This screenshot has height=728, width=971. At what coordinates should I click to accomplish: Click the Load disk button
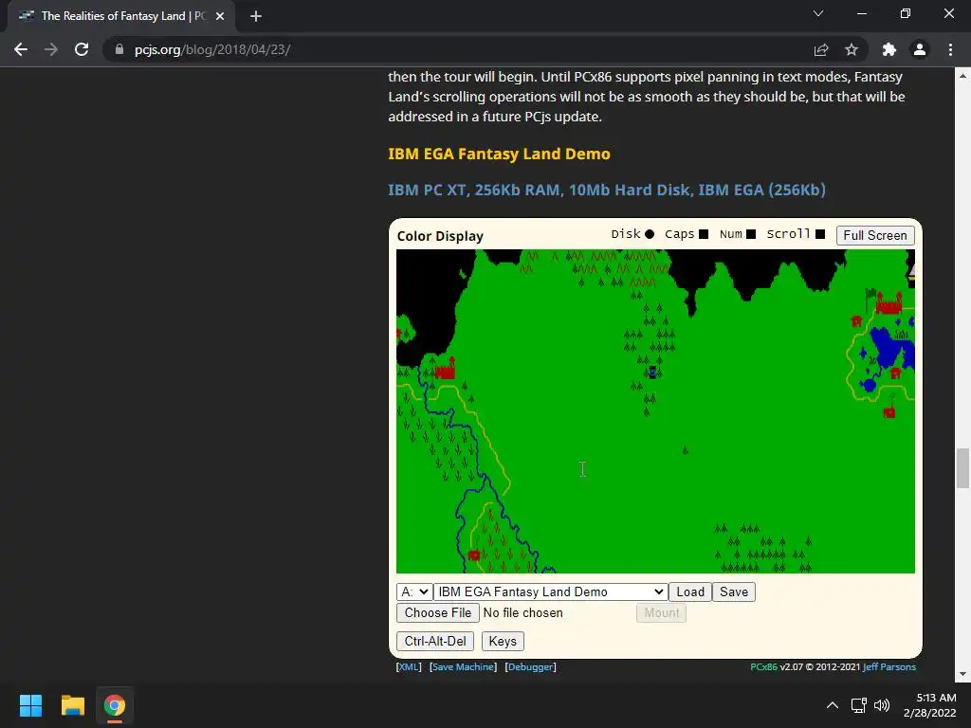click(690, 591)
